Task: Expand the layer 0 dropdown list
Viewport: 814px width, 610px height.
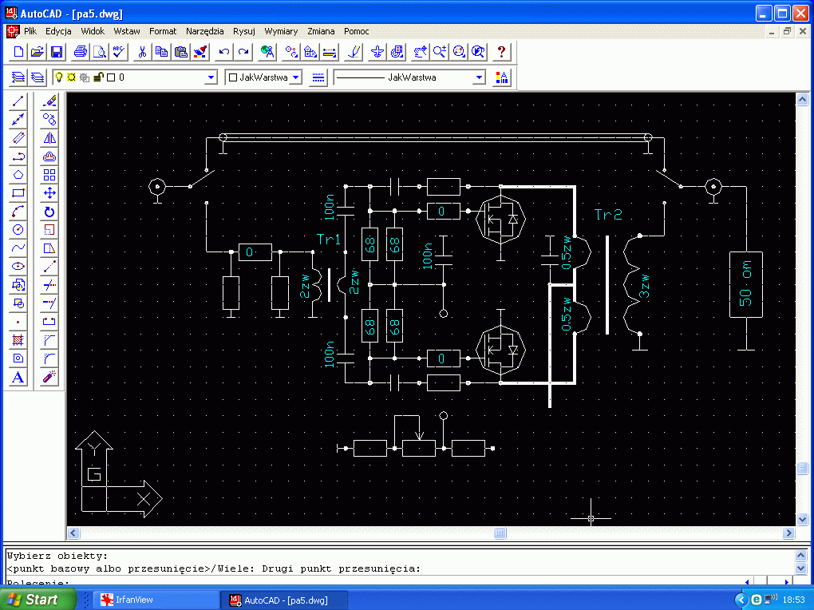Action: pos(211,77)
